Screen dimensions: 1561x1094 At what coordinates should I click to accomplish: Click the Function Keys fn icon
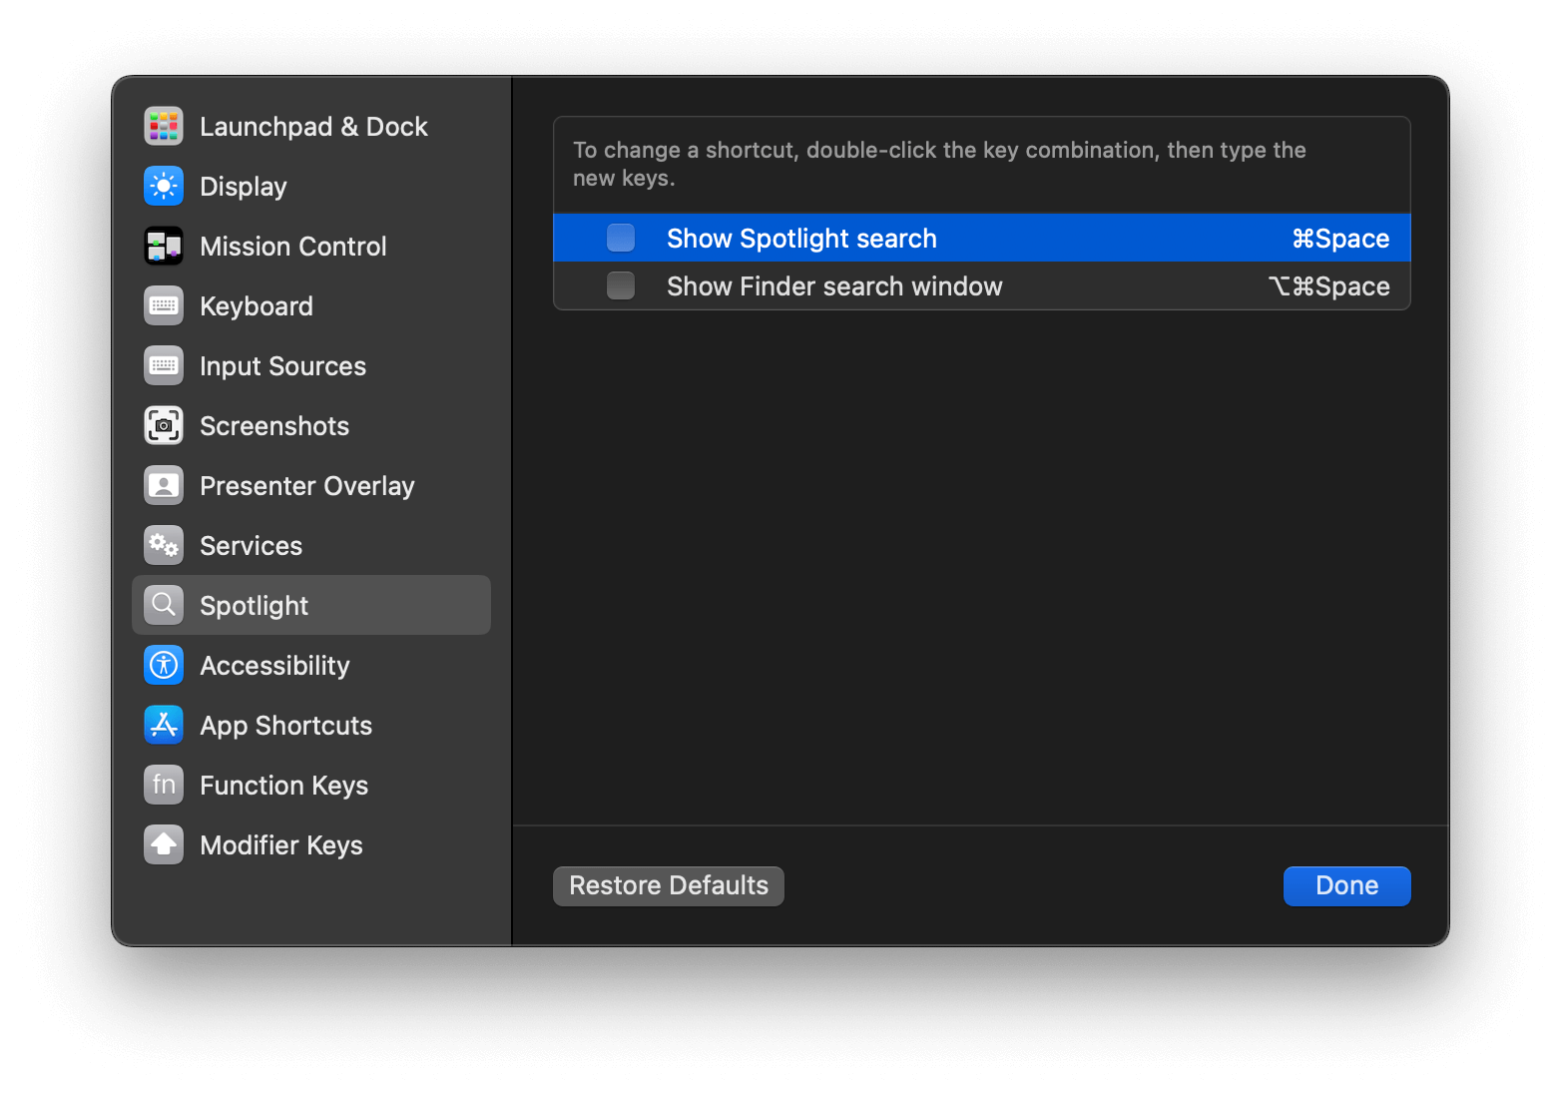pyautogui.click(x=164, y=785)
